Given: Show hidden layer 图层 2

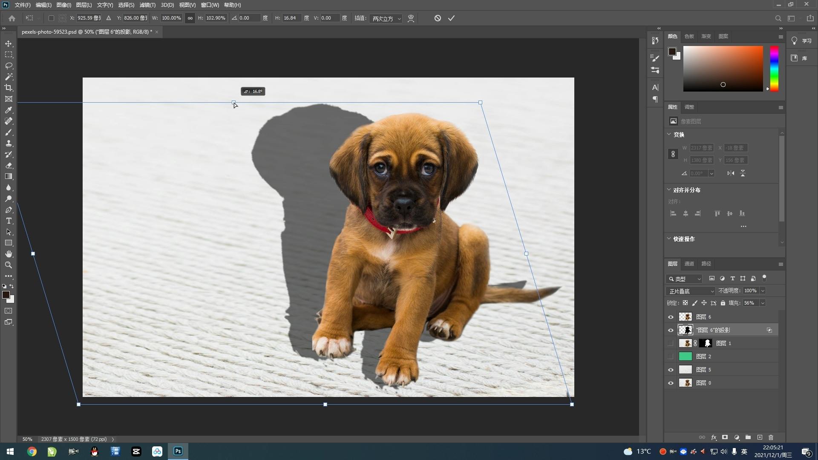Looking at the screenshot, I should point(671,356).
